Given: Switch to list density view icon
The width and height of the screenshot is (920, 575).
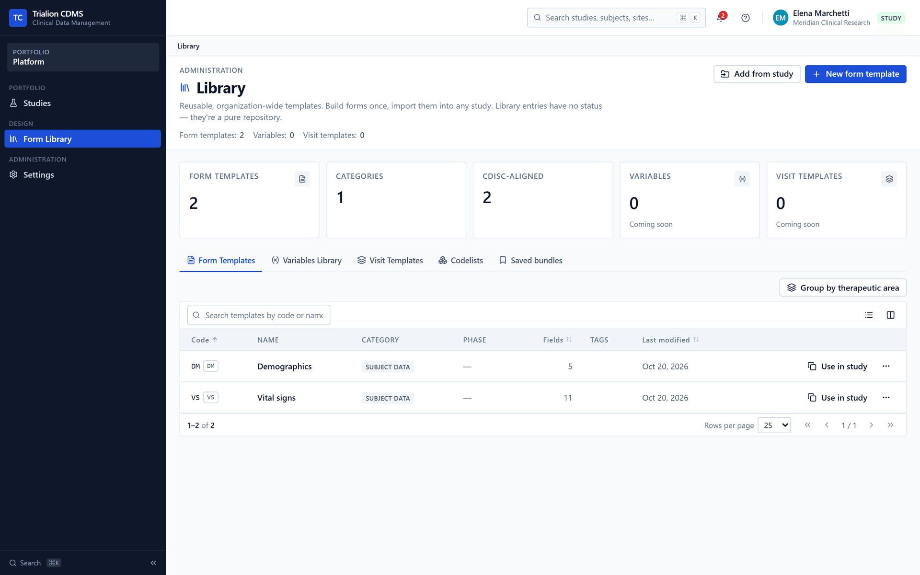Looking at the screenshot, I should [x=869, y=315].
